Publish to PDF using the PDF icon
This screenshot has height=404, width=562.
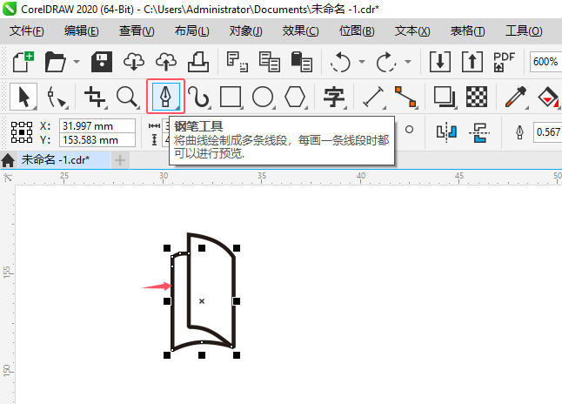point(504,62)
